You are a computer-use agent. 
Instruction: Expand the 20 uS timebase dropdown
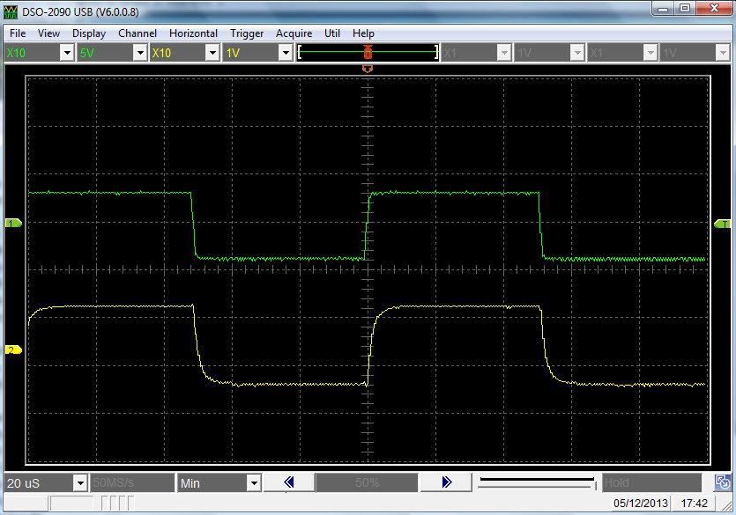[80, 482]
